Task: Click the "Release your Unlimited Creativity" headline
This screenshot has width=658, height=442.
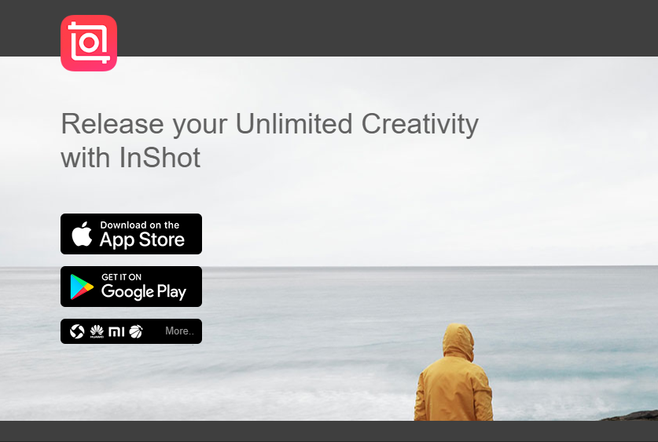Action: point(270,123)
